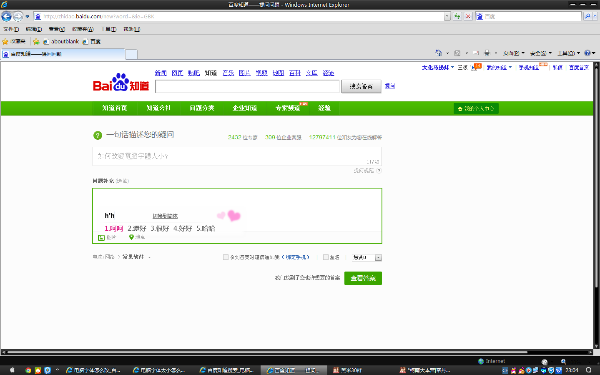600x375 pixels.
Task: Check the 匿名 anonymous checkbox
Action: point(325,257)
